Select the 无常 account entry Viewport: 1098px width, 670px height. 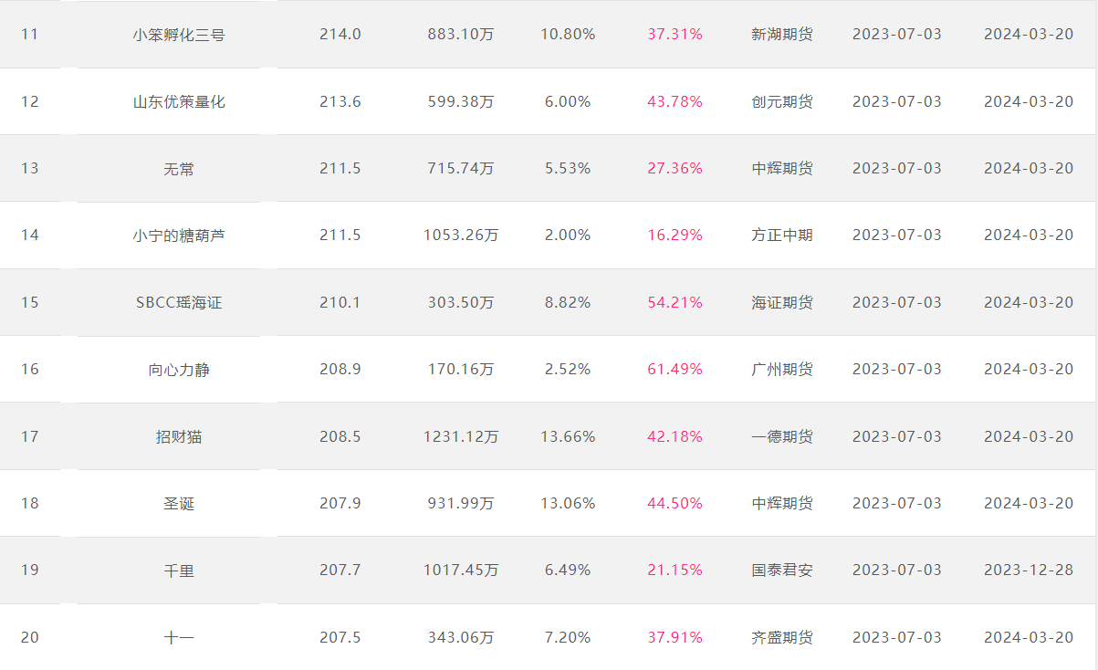pyautogui.click(x=179, y=168)
